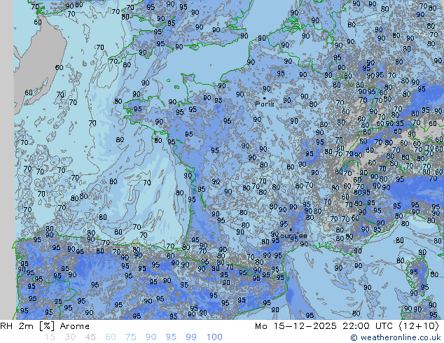Select the legend value 95 below the map

171,337
